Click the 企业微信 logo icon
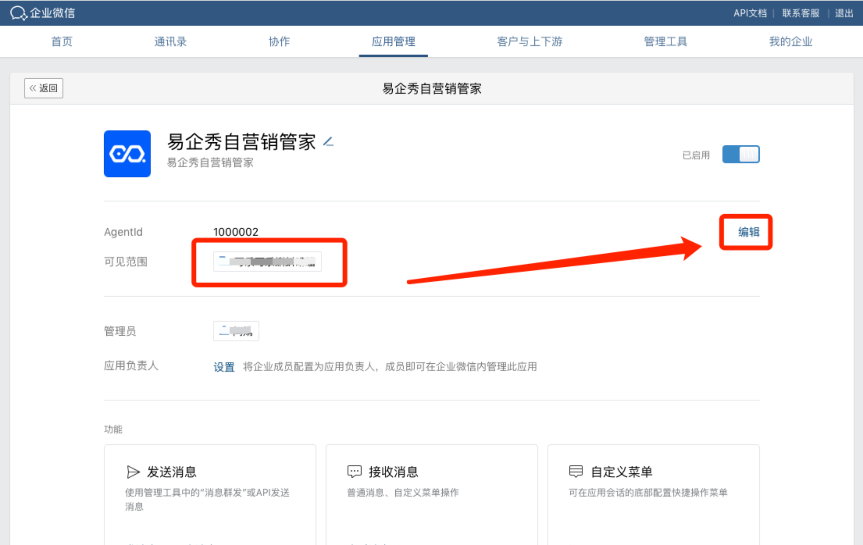This screenshot has width=863, height=545. (18, 13)
